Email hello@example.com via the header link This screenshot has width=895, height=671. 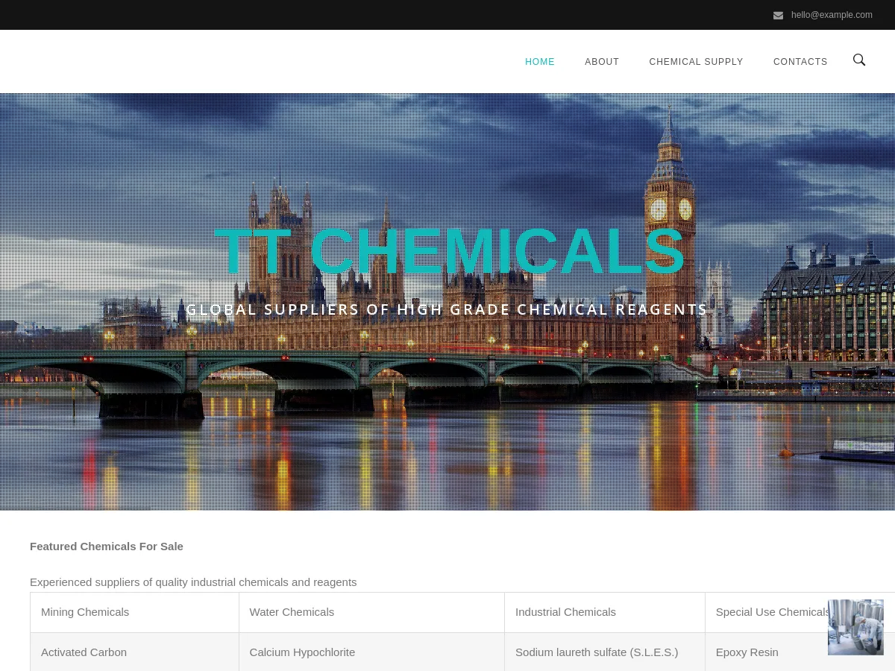click(832, 15)
